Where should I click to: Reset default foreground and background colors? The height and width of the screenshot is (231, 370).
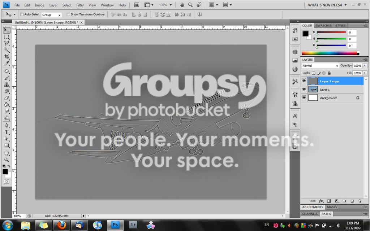[4, 166]
